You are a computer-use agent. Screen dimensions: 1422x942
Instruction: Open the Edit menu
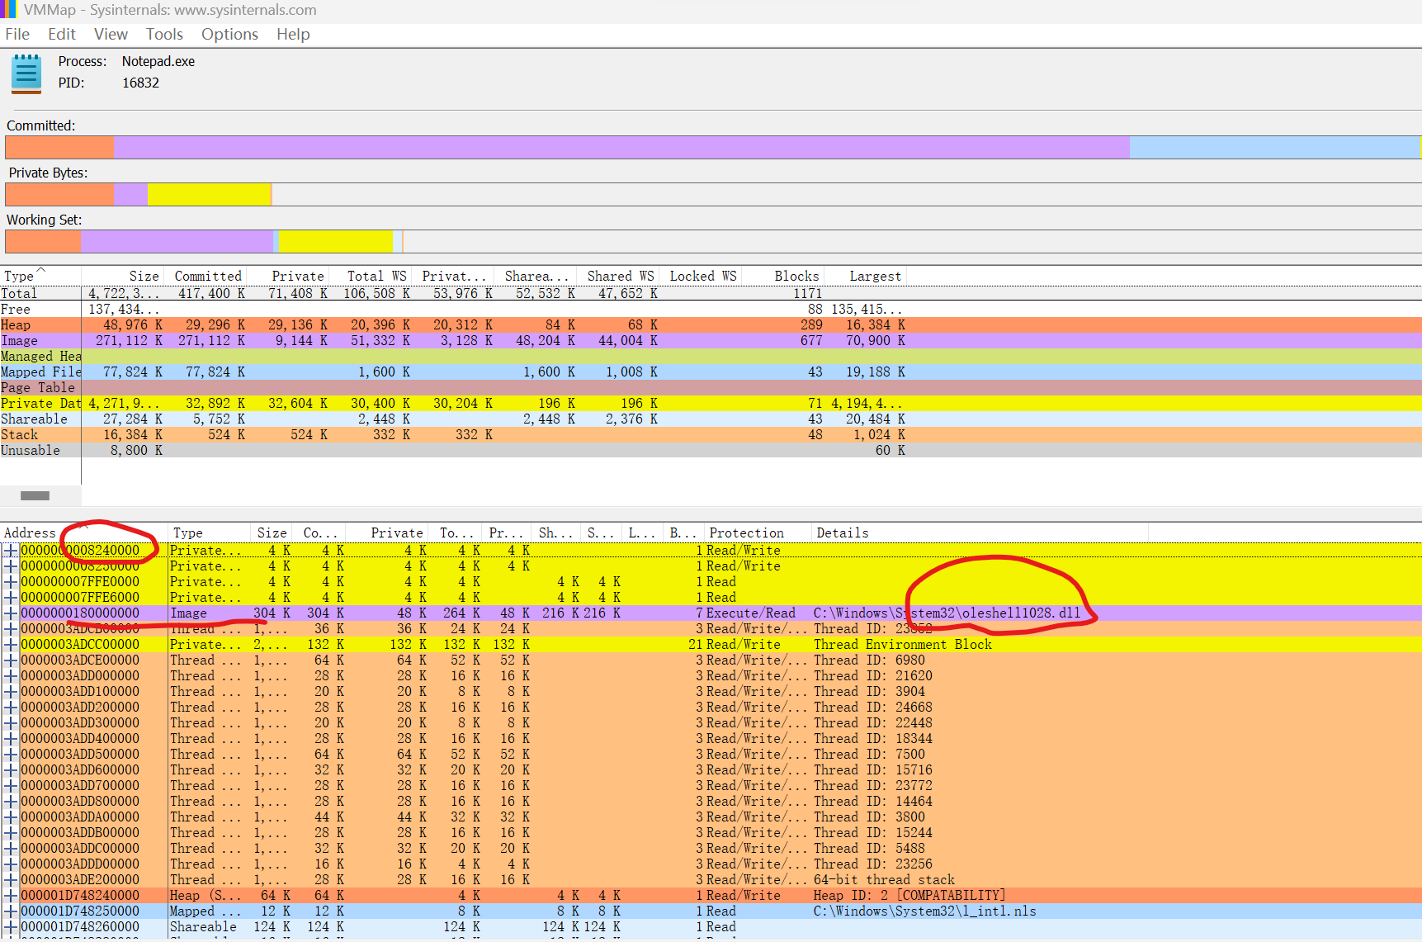(61, 34)
